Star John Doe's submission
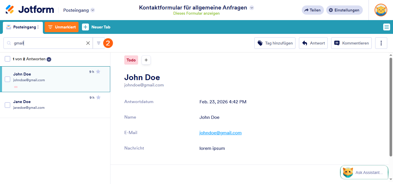Viewport: 393px width, 184px height. pos(98,72)
